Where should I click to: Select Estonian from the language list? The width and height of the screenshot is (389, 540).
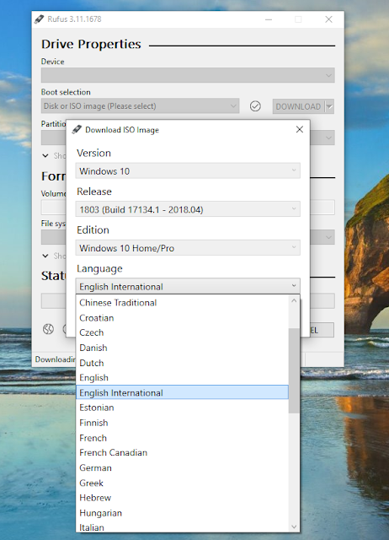(182, 408)
